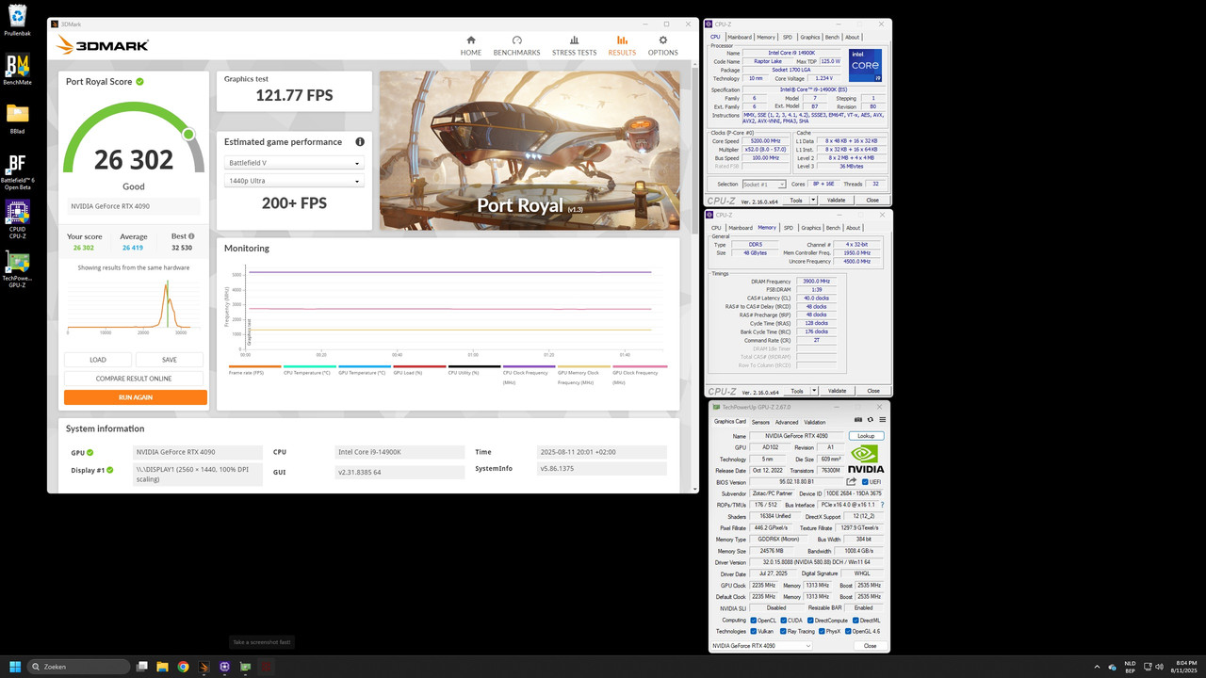
Task: Open File Explorer from the taskbar
Action: (162, 667)
